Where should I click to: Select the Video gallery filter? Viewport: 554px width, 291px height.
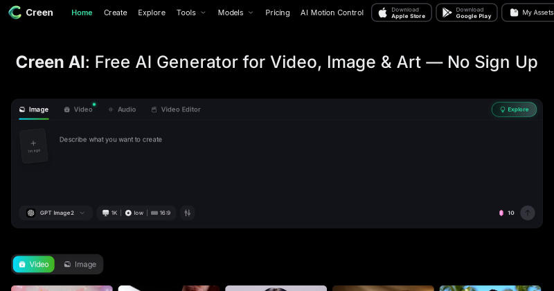coord(34,264)
